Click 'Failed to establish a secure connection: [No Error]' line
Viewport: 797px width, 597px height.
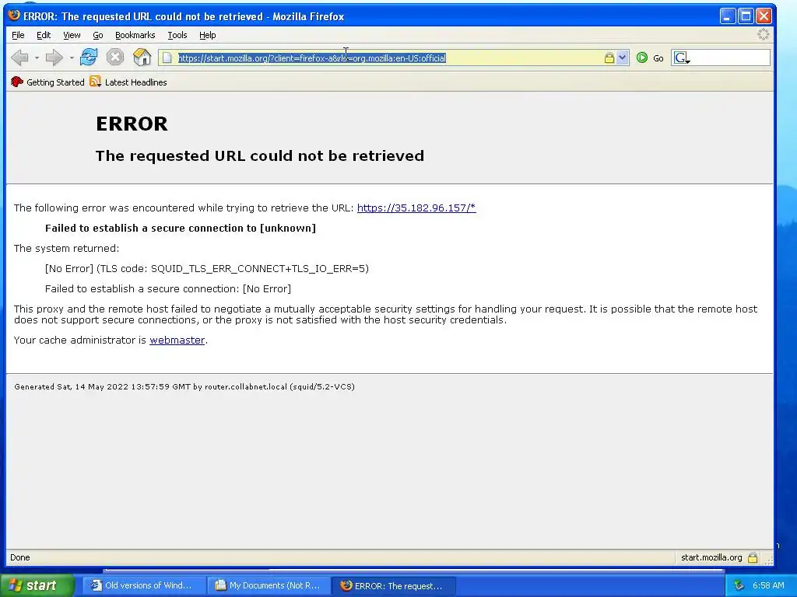tap(168, 289)
